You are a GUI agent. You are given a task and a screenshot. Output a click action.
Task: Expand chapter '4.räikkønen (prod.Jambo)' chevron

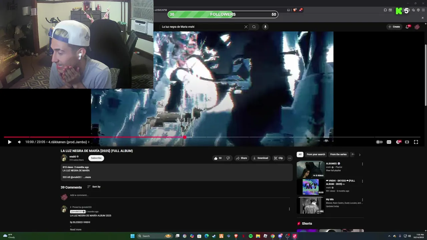pyautogui.click(x=89, y=142)
